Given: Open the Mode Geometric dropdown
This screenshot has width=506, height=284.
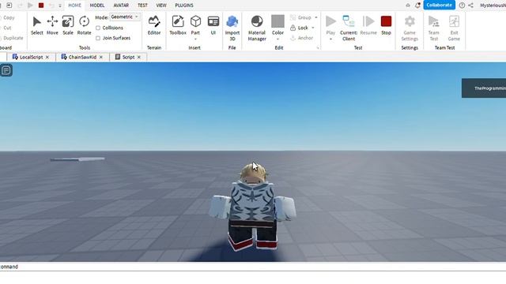Looking at the screenshot, I should [x=125, y=17].
